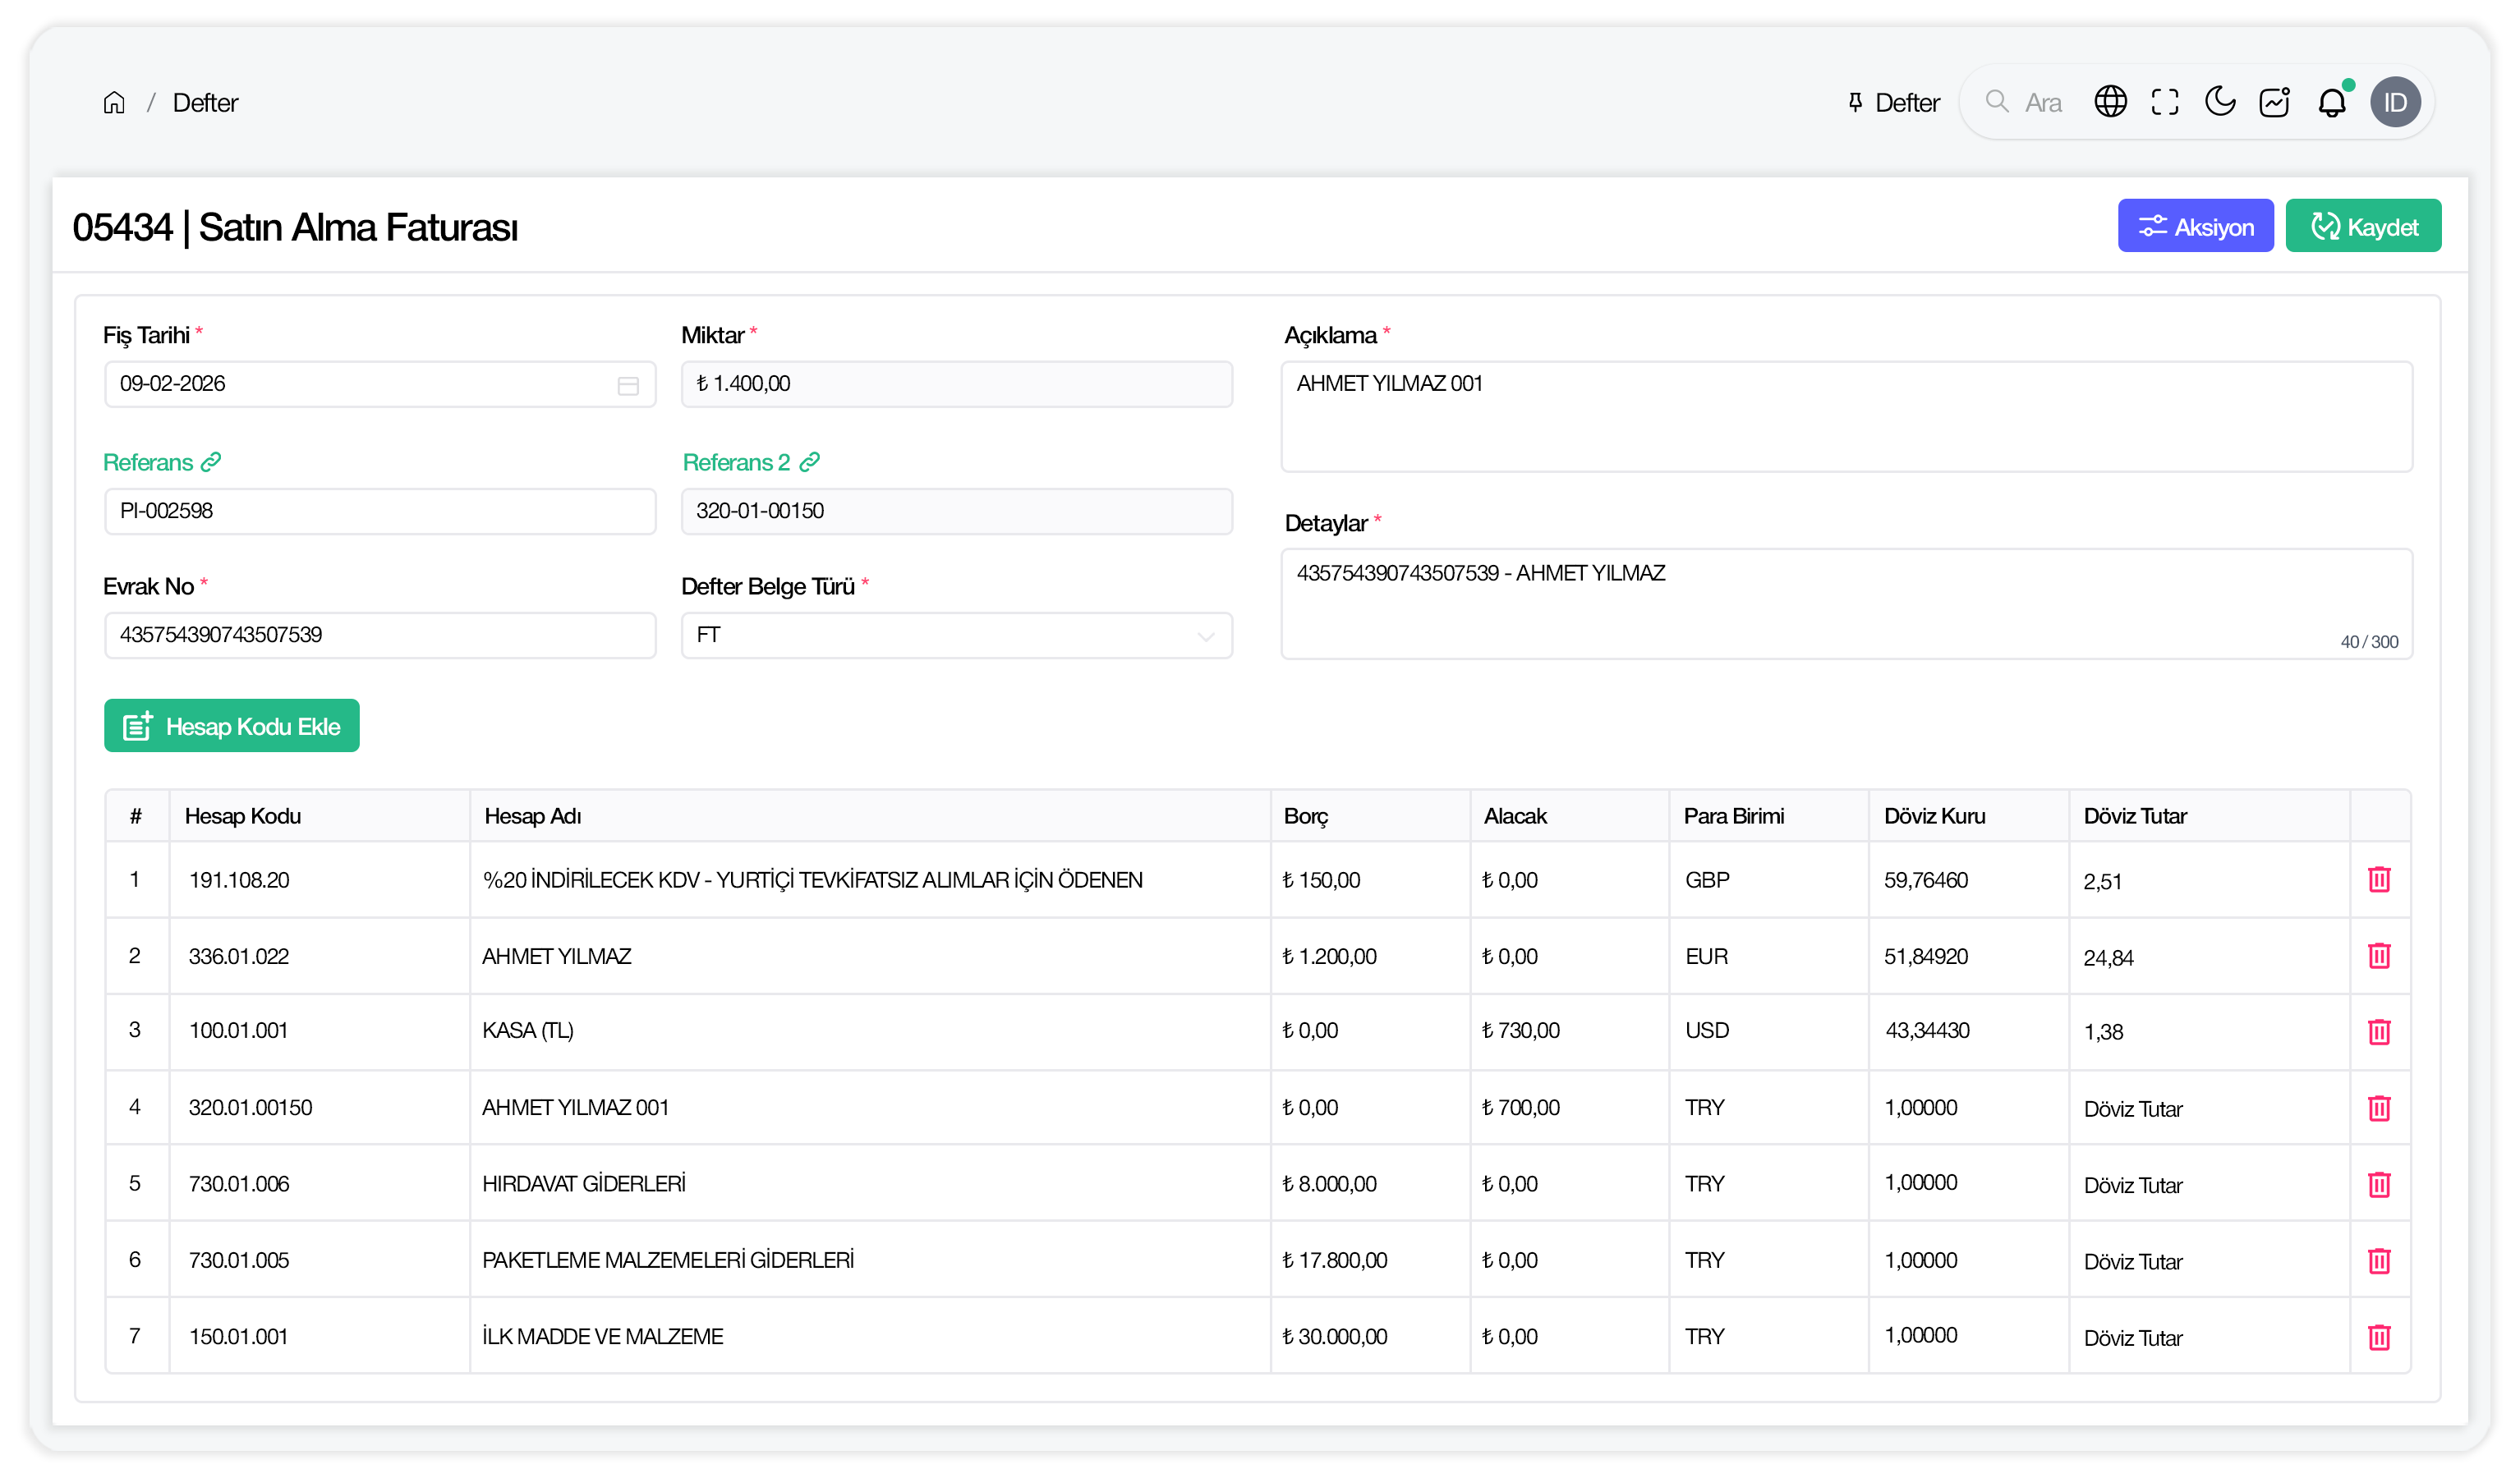
Task: Go to Defter breadcrumb item
Action: point(205,103)
